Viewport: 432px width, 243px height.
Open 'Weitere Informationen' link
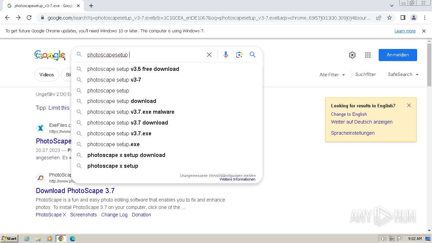click(x=237, y=179)
